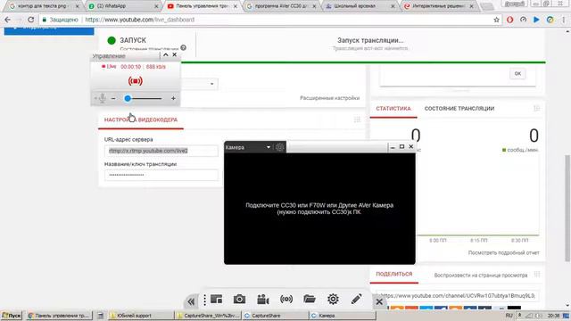Viewport: 571px width, 321px height.
Task: Bookmark the page with star icon
Action: [x=496, y=20]
